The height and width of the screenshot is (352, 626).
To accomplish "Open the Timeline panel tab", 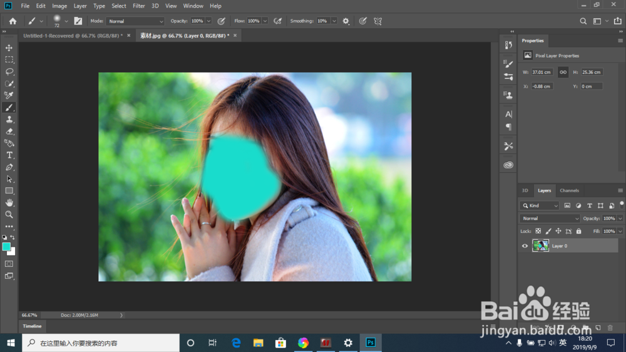I will point(32,326).
